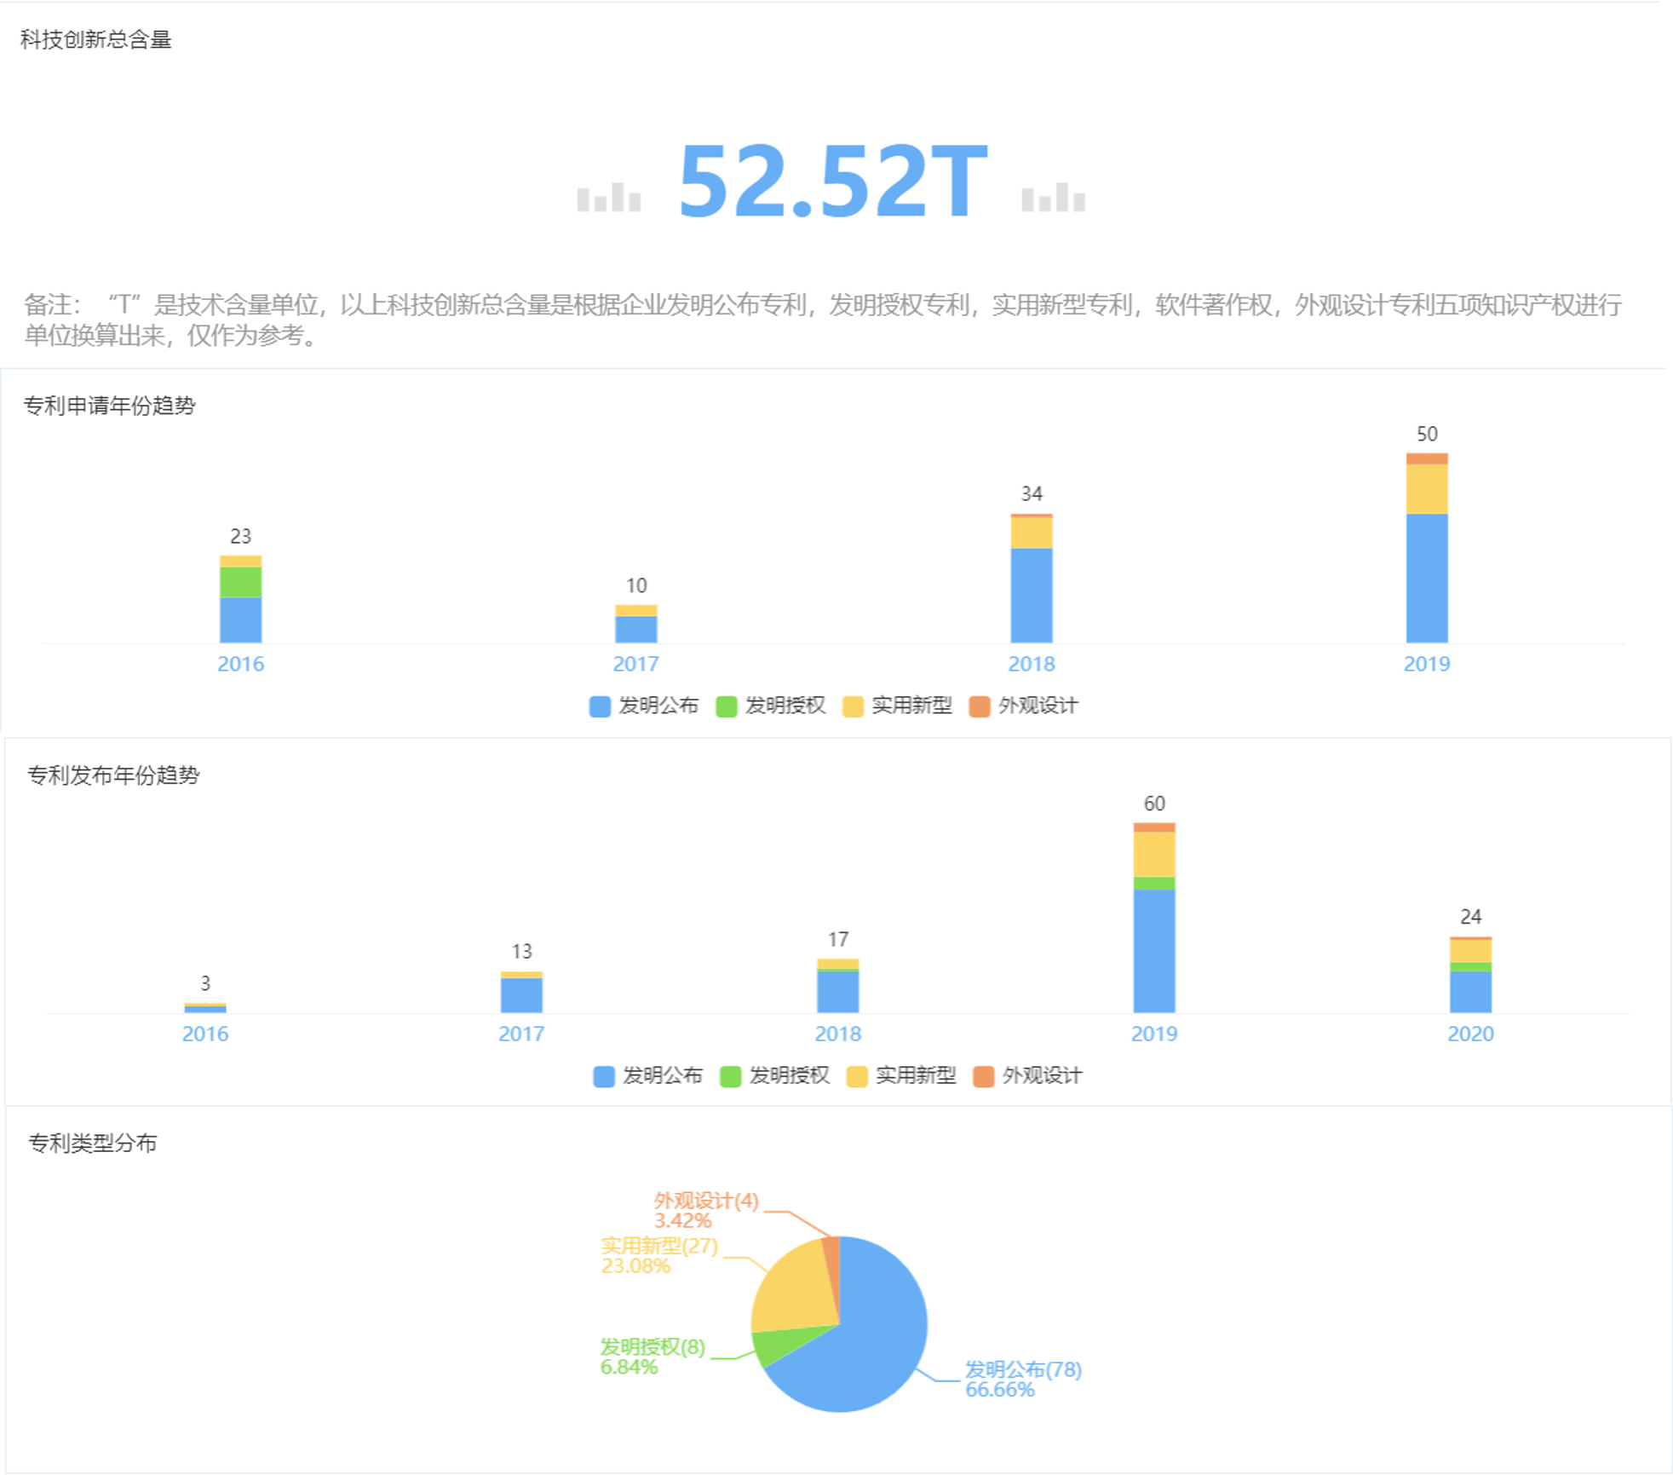Viewport: 1673px width, 1475px height.
Task: Click the 2020 publication bar labeled 24
Action: (x=1471, y=975)
